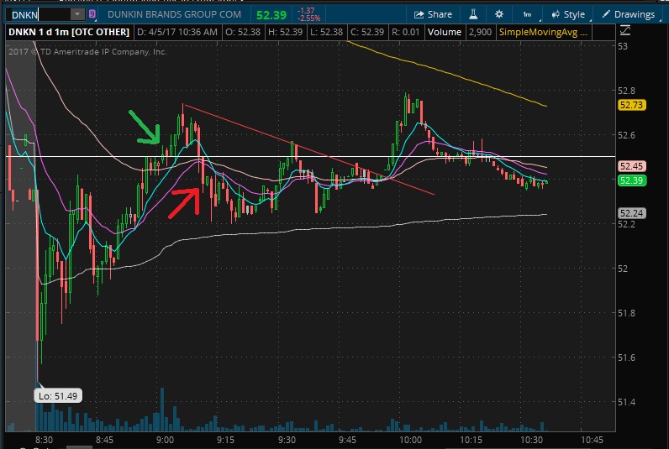Screen dimensions: 669x449
Task: Click the R: 0.01 range value
Action: (405, 32)
